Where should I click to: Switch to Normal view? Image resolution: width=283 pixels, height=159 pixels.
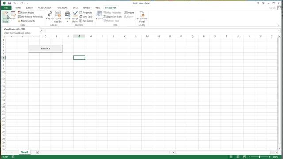tap(231, 157)
